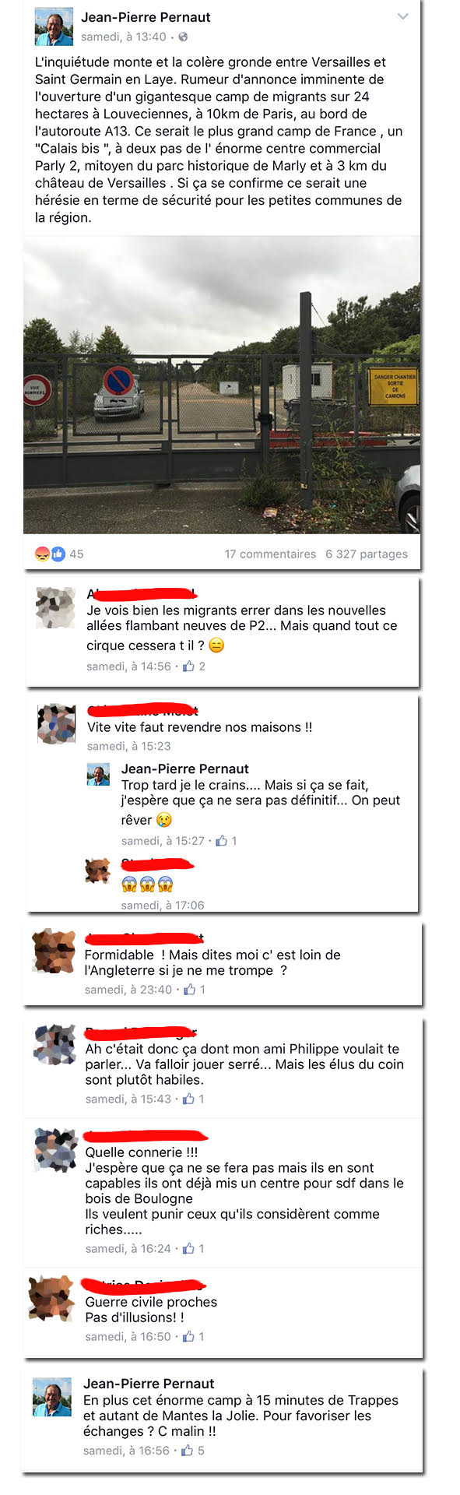Screen dimensions: 460x1495
Task: Open the timestamp samedi, à 13:40 of the post
Action: [124, 37]
